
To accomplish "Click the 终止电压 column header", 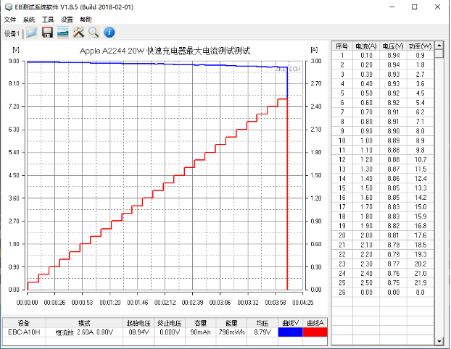I will [170, 323].
